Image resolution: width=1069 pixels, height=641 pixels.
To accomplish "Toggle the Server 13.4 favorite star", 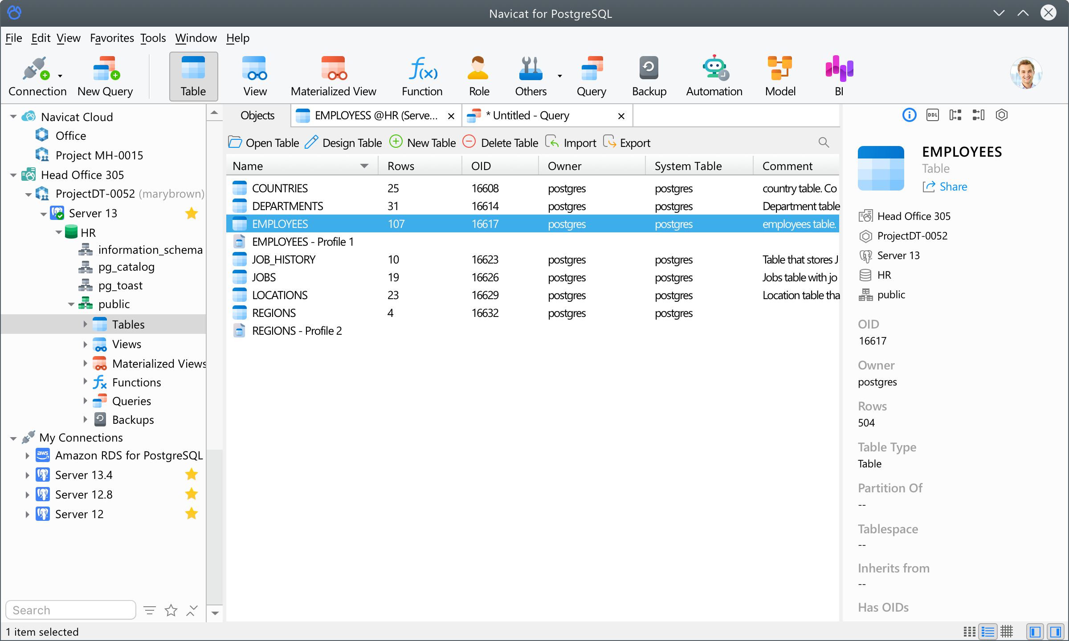I will point(192,475).
